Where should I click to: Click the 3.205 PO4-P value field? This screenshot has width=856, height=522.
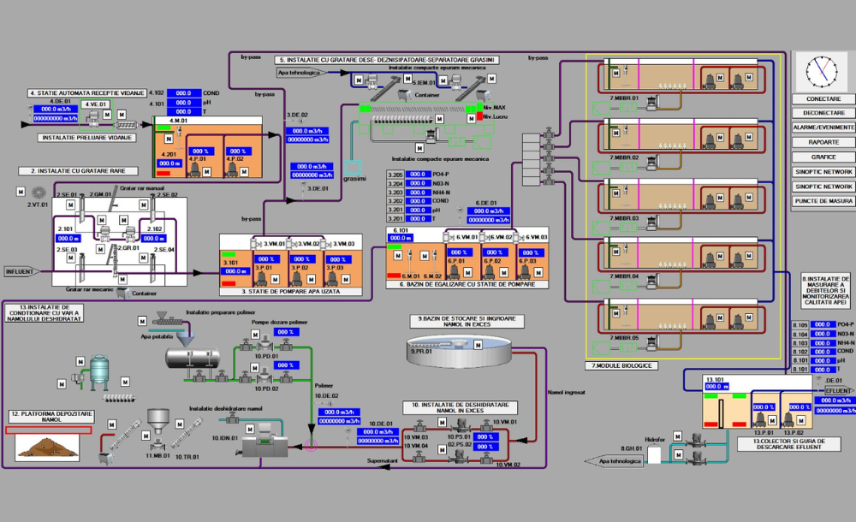(418, 175)
